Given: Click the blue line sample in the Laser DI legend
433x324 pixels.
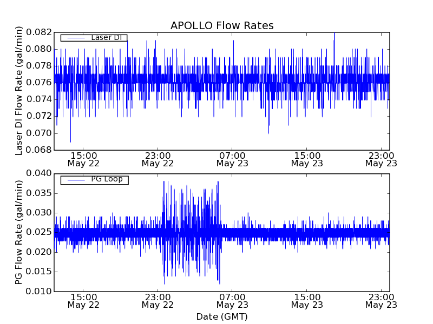Looking at the screenshot, I should click(x=74, y=38).
